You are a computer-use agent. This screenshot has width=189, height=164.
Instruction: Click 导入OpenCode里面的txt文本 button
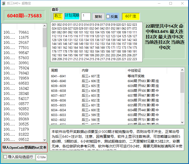click(x=25, y=147)
